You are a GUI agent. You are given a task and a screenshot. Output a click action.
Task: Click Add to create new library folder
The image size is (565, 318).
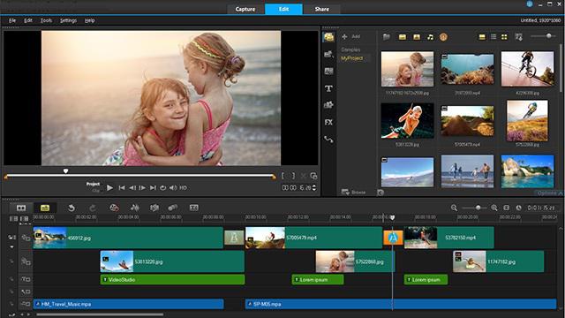[350, 36]
